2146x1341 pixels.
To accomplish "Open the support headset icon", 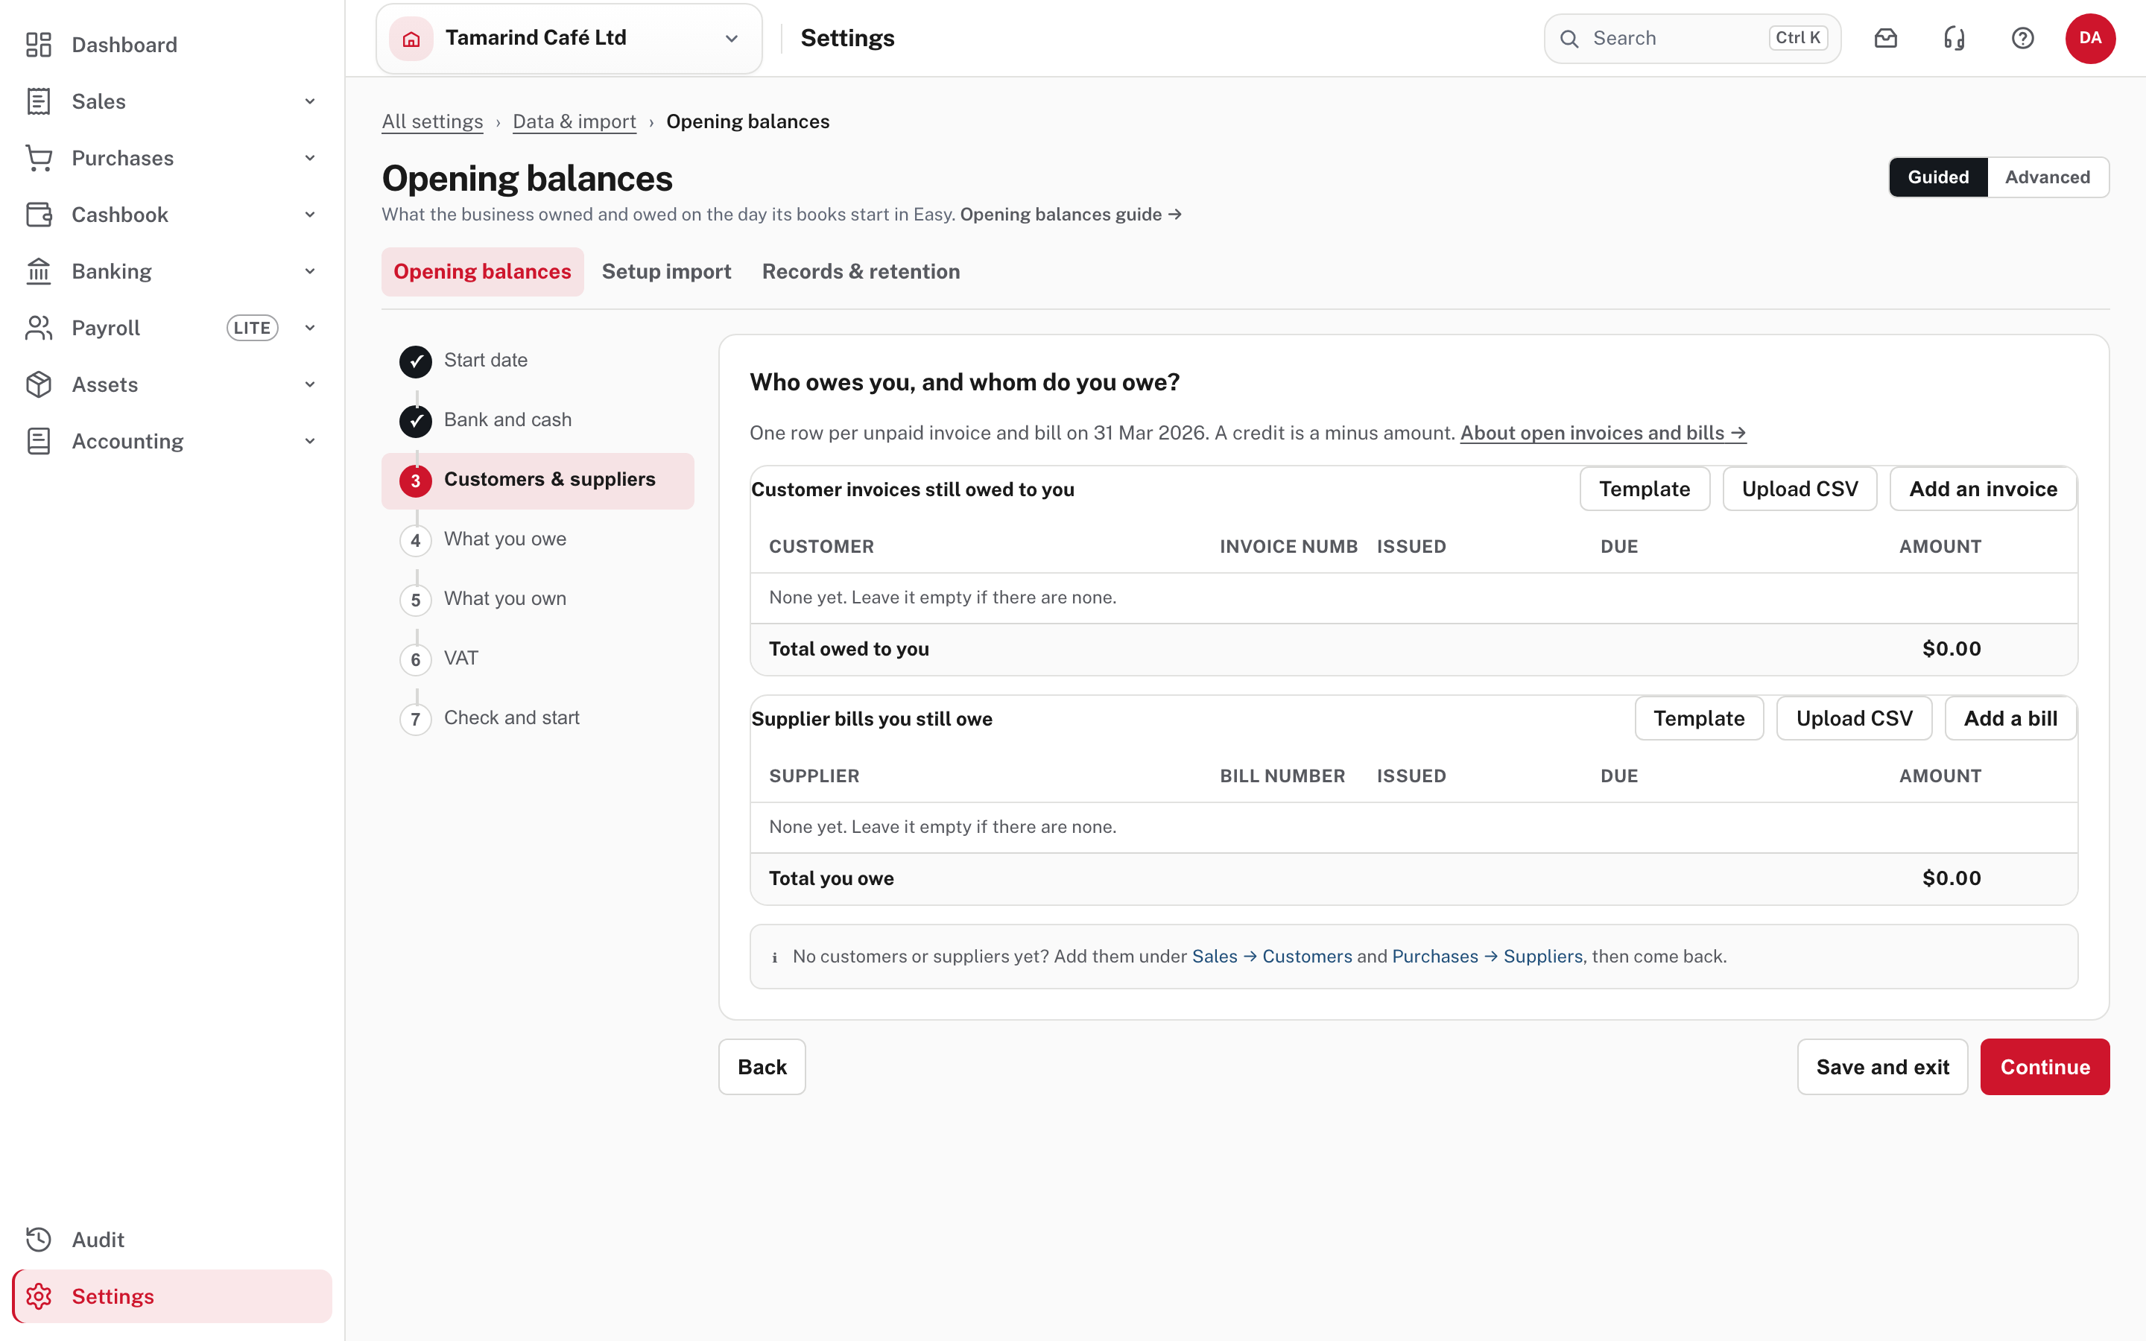I will click(1954, 38).
